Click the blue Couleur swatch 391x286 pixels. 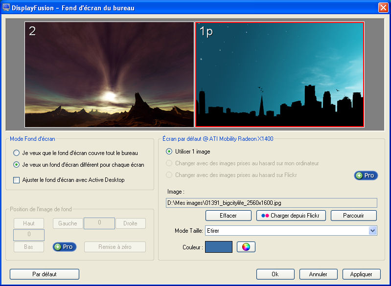click(x=219, y=246)
